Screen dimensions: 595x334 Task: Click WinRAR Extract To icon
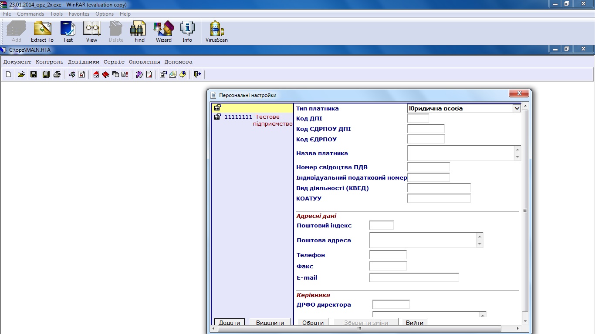42,32
